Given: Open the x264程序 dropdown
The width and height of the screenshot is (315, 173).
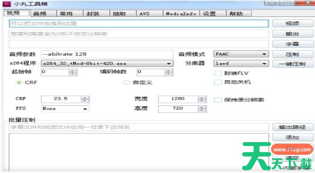Looking at the screenshot, I should pyautogui.click(x=169, y=63).
